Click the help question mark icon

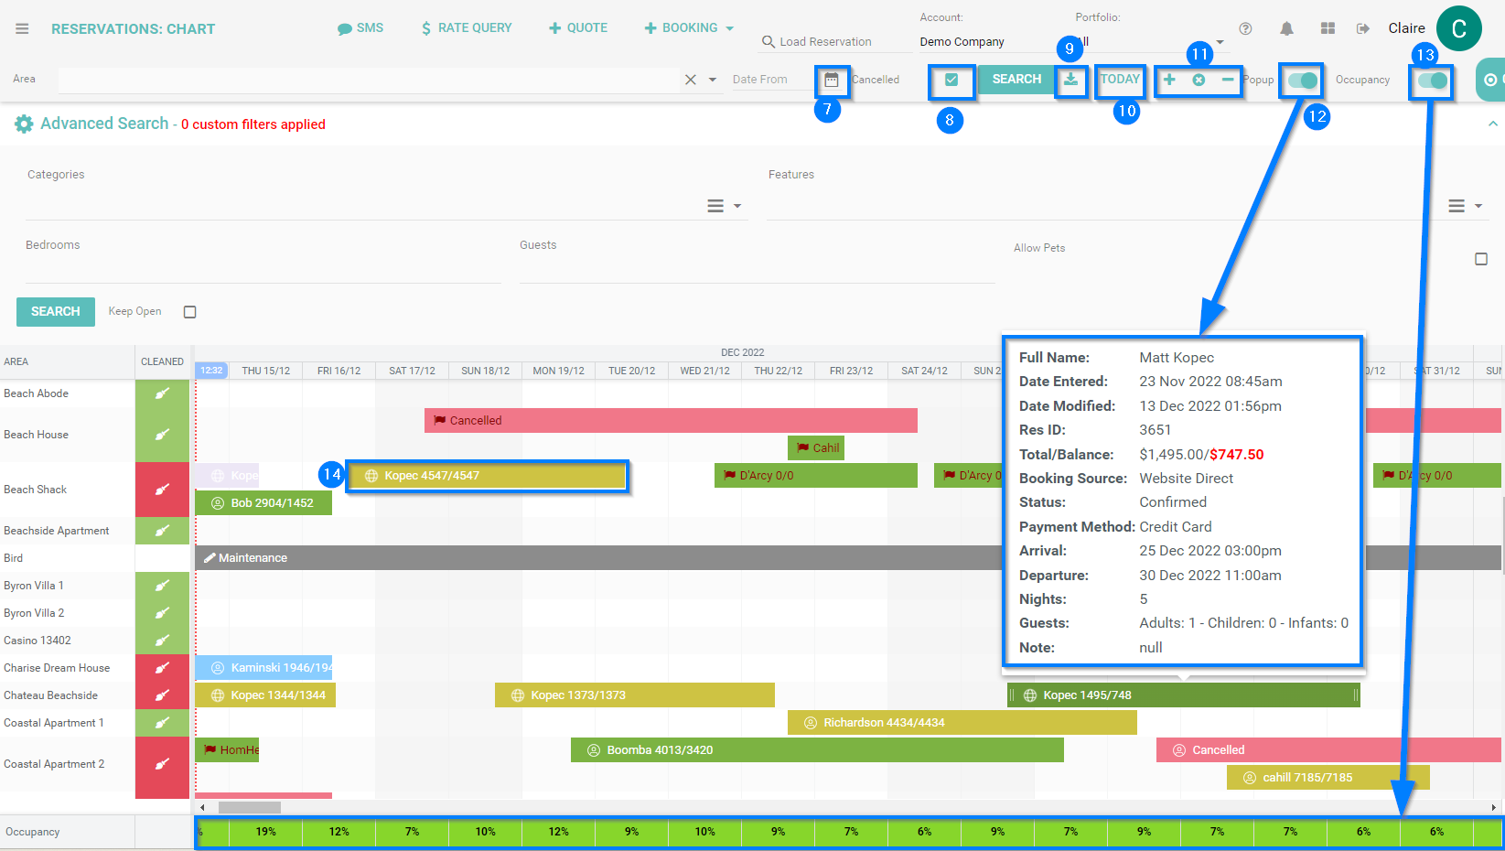(x=1245, y=28)
